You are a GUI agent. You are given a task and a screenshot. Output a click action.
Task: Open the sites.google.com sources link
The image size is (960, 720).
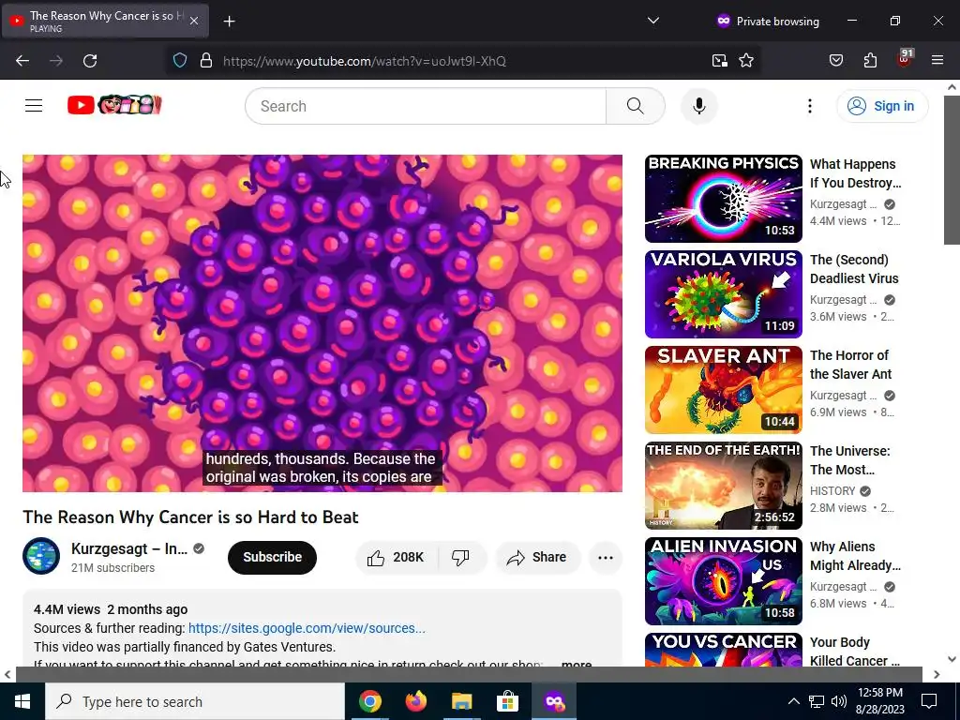(307, 628)
